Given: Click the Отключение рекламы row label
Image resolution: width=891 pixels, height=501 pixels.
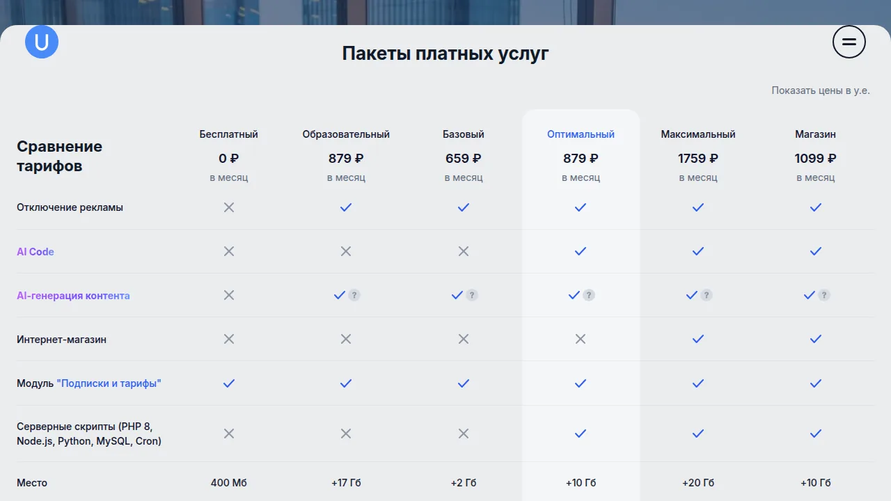Looking at the screenshot, I should point(70,207).
